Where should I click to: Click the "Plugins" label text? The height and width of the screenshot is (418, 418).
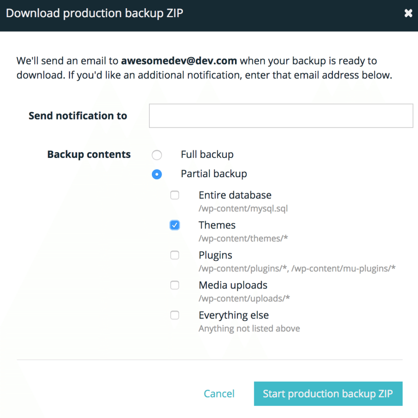click(x=216, y=255)
